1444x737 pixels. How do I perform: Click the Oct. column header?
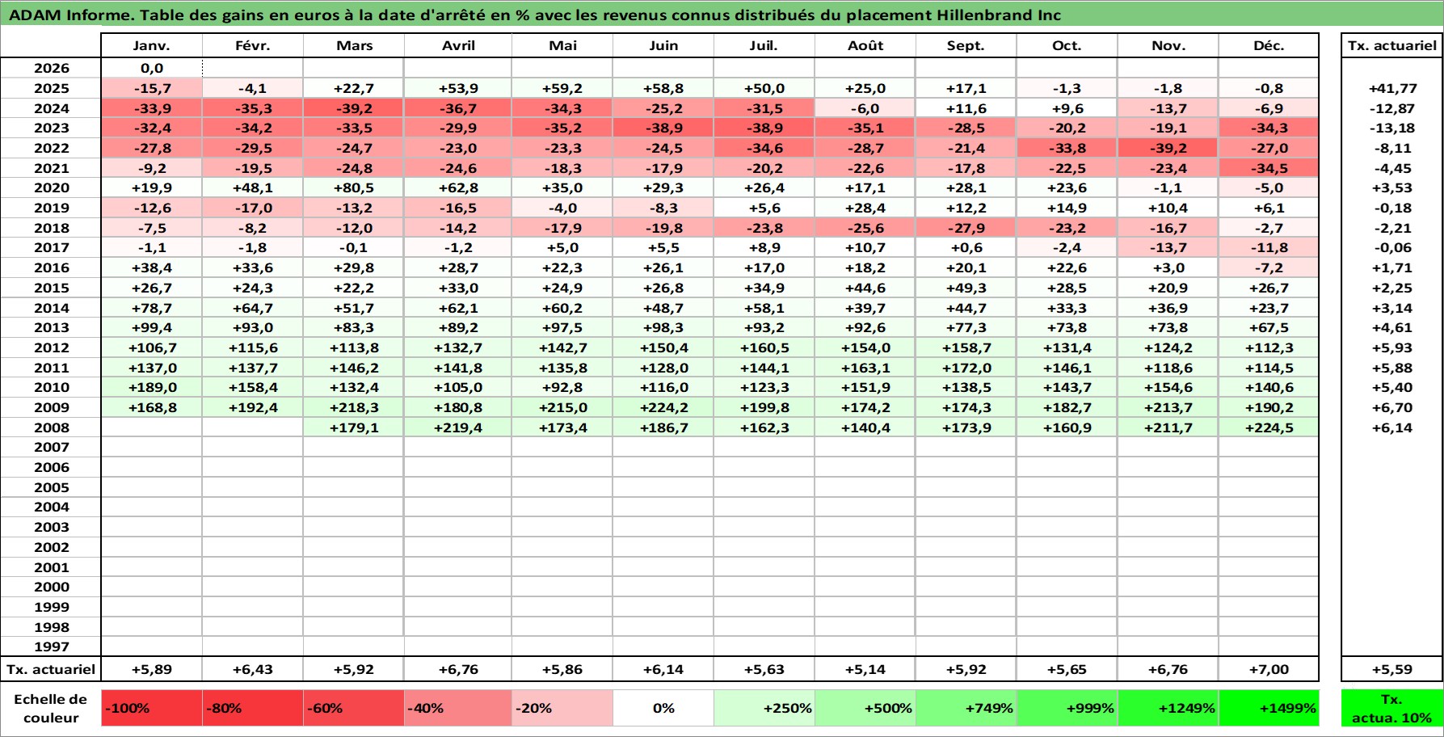tap(1067, 45)
